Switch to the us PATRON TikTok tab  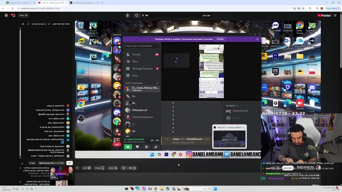pyautogui.click(x=84, y=3)
